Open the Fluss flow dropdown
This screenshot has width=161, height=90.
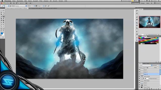[x=44, y=6]
